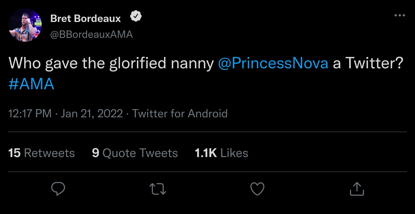
Task: Click the verified badge beside Bret Bordeaux
Action: [136, 17]
